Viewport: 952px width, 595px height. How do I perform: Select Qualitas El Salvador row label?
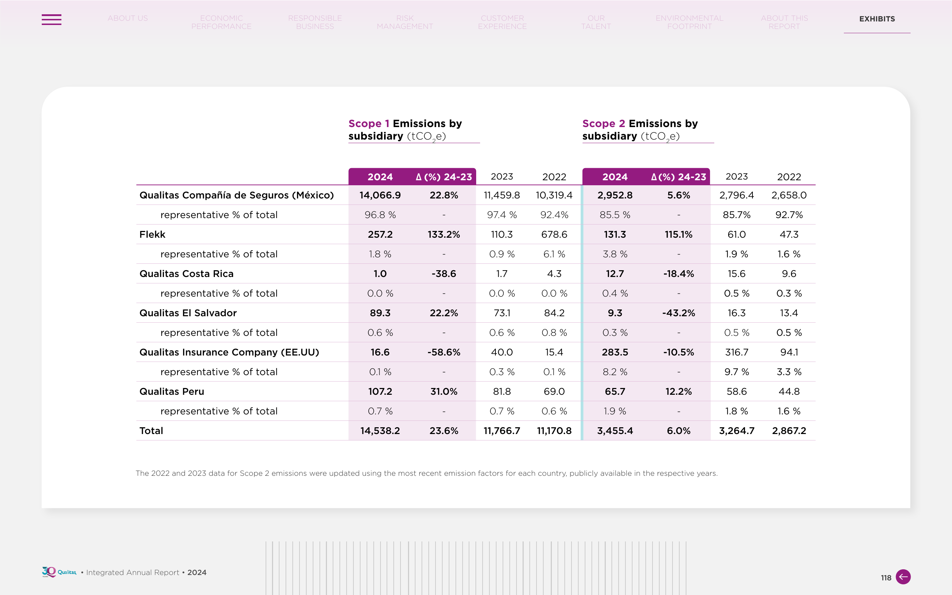(x=188, y=313)
